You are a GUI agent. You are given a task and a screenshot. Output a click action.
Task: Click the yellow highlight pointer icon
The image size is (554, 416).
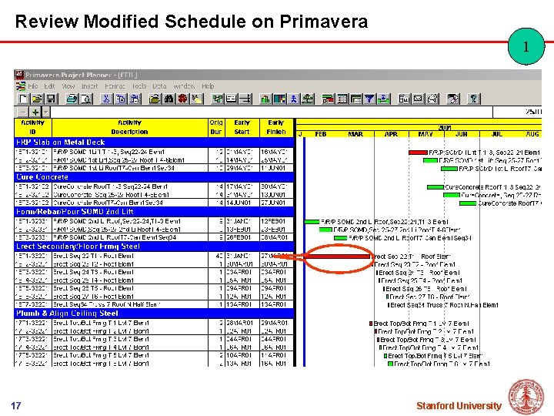(x=197, y=99)
